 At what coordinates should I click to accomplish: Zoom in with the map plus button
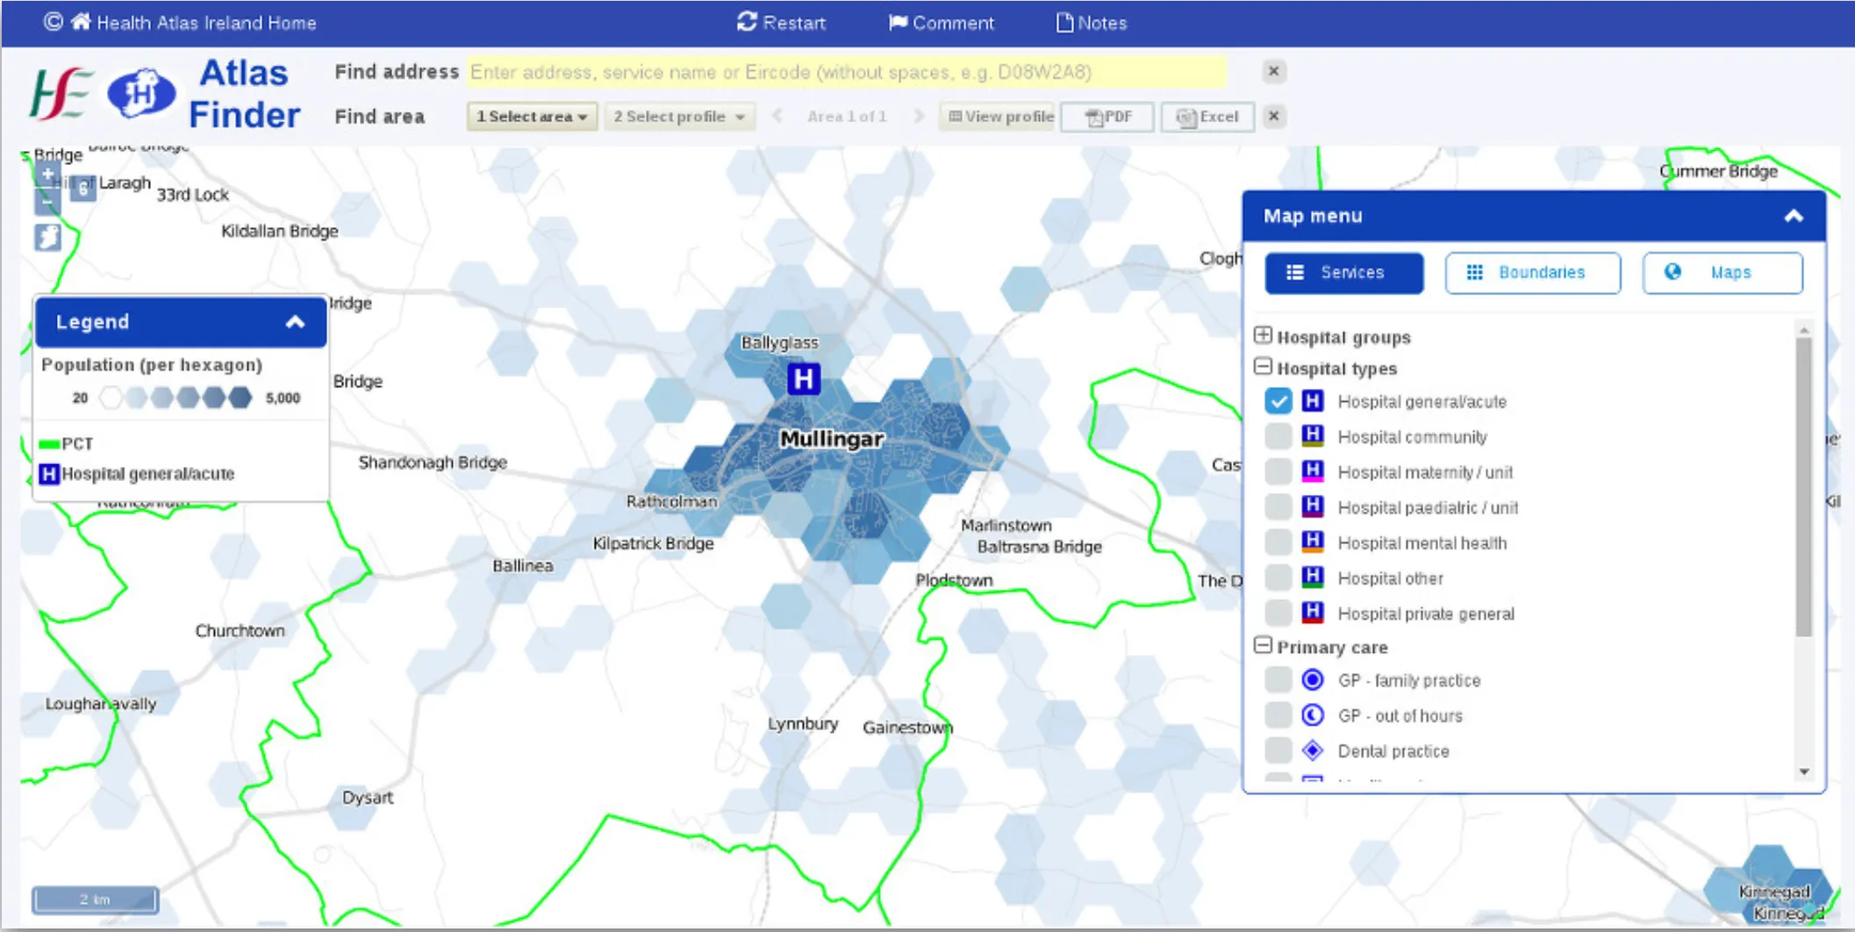pos(48,174)
